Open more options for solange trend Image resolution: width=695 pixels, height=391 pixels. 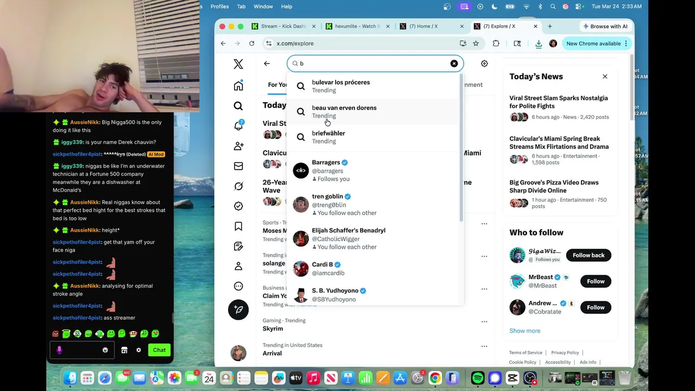(484, 256)
